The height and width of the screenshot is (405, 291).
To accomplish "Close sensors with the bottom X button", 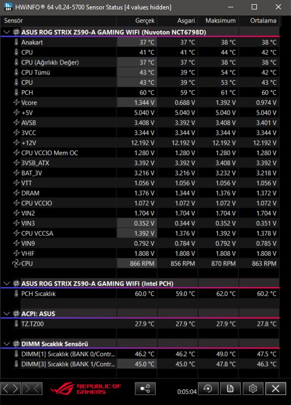I will (x=275, y=389).
